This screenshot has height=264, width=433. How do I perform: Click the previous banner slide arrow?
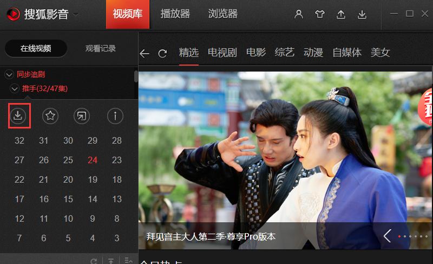click(388, 236)
